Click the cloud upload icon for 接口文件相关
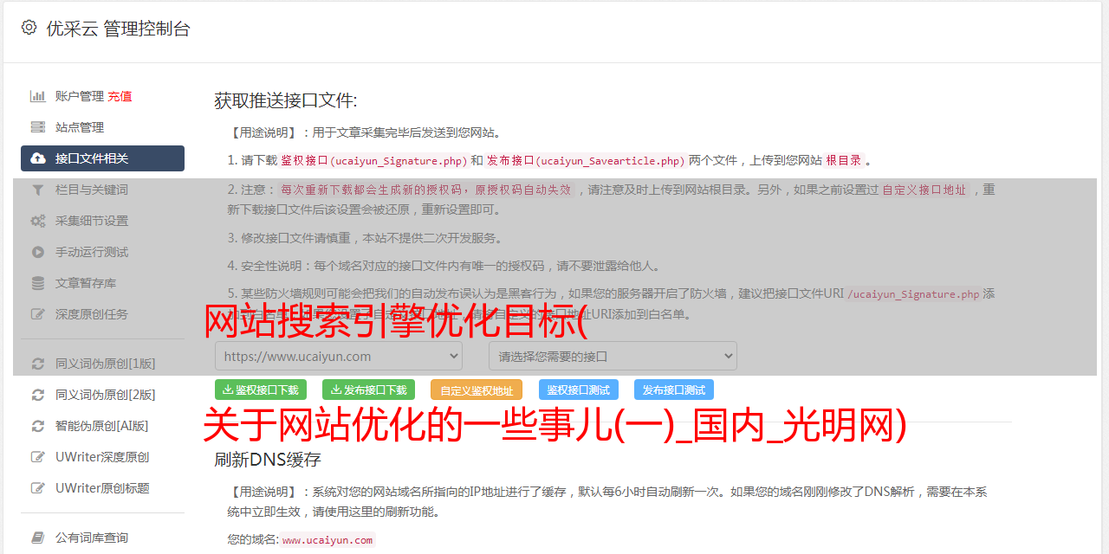 coord(38,158)
